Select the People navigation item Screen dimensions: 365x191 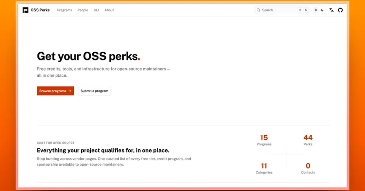82,10
